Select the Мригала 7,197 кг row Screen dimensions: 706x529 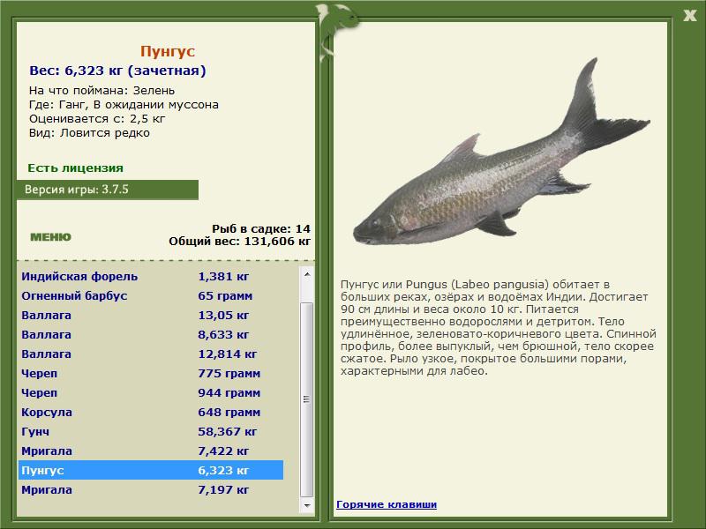[x=151, y=489]
